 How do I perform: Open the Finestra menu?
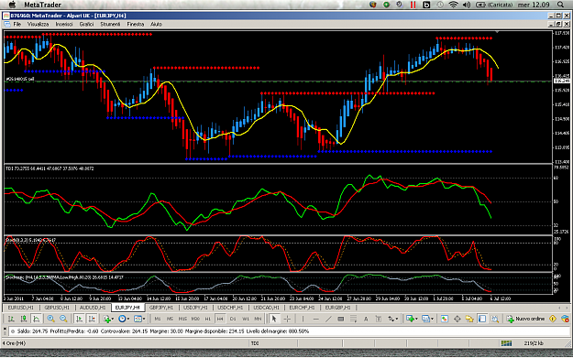(136, 24)
